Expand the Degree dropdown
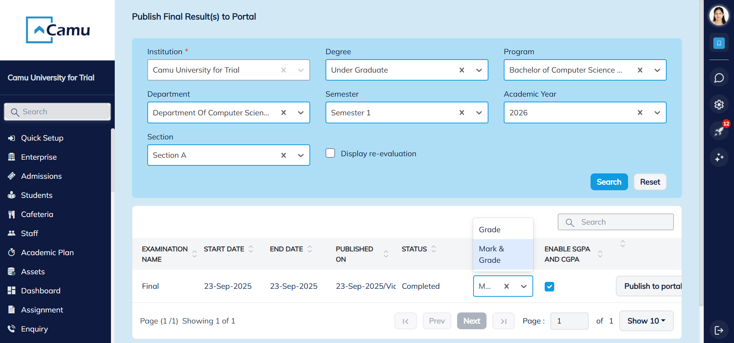The image size is (734, 343). coord(479,70)
